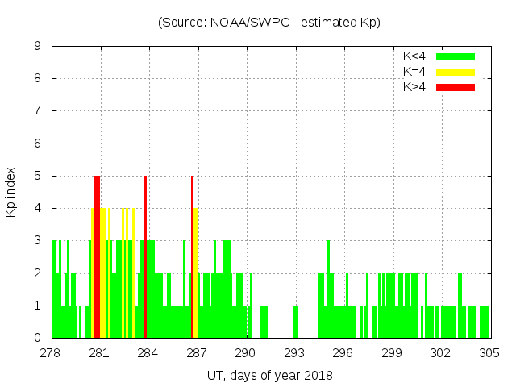Viewport: 516px width, 387px height.
Task: Click y-axis tick label 5
Action: (38, 176)
